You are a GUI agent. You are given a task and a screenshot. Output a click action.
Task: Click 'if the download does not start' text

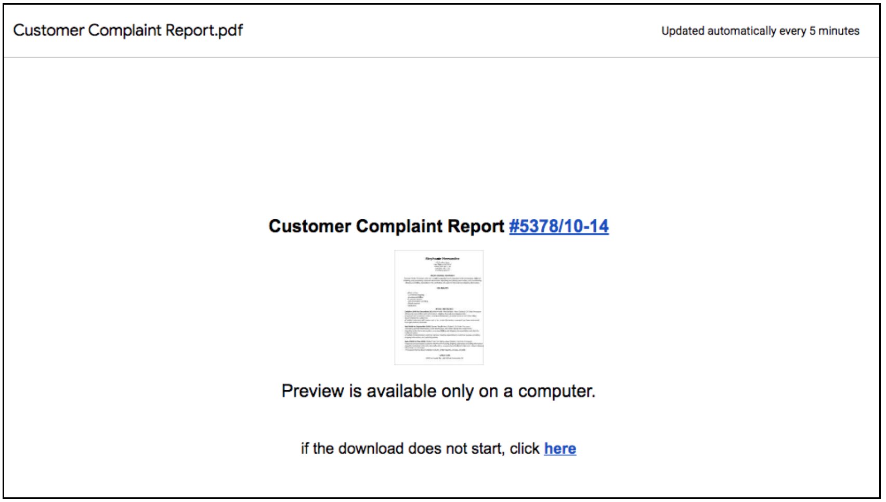402,448
